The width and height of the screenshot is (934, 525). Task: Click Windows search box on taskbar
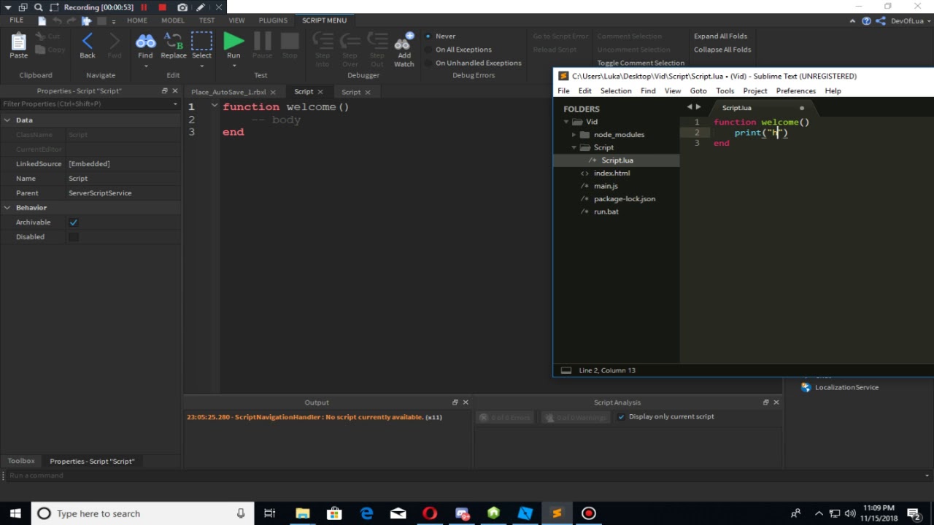(x=144, y=513)
